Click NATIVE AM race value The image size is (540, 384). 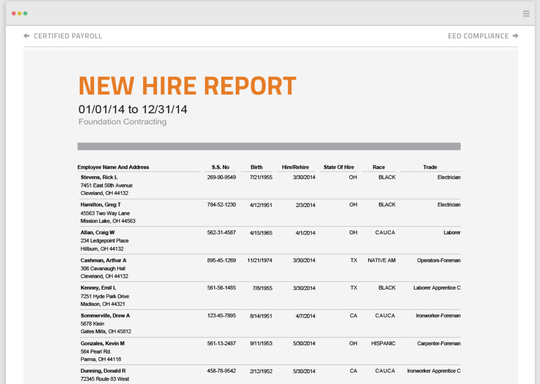click(381, 260)
